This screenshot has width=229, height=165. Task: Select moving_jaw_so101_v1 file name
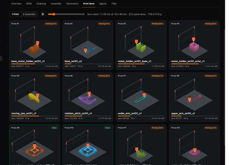coord(24,113)
